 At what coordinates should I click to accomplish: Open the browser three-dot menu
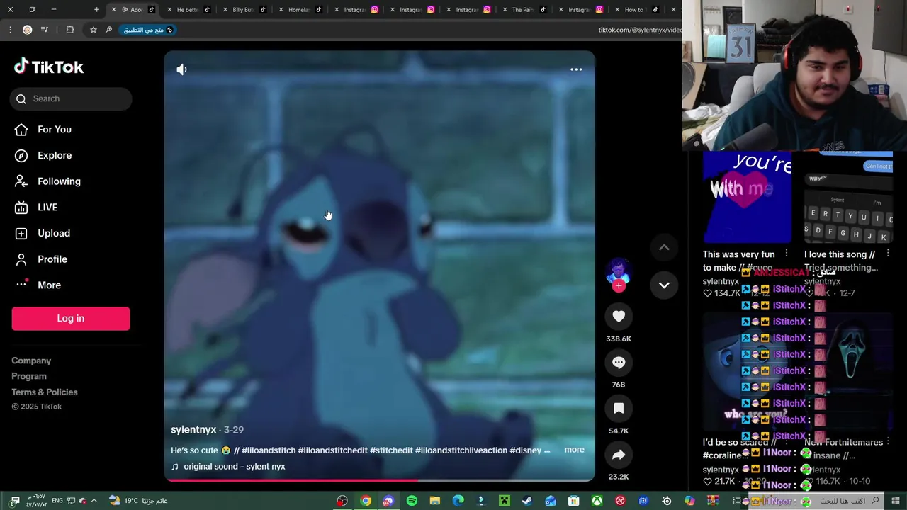[x=10, y=30]
